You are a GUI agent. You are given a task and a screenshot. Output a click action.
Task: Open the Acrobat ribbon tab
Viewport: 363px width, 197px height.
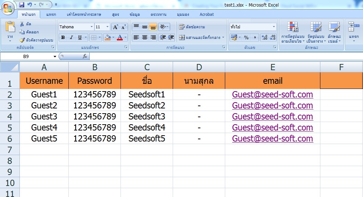click(206, 14)
